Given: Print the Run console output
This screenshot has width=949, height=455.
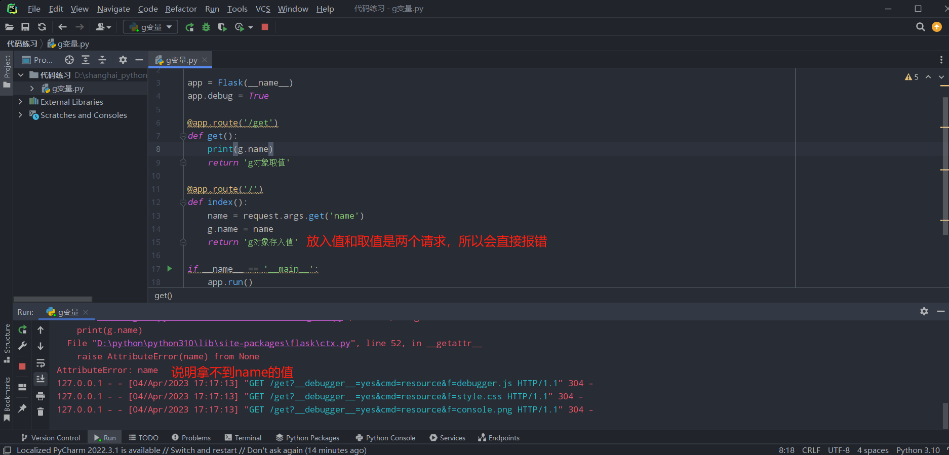Looking at the screenshot, I should pos(41,396).
